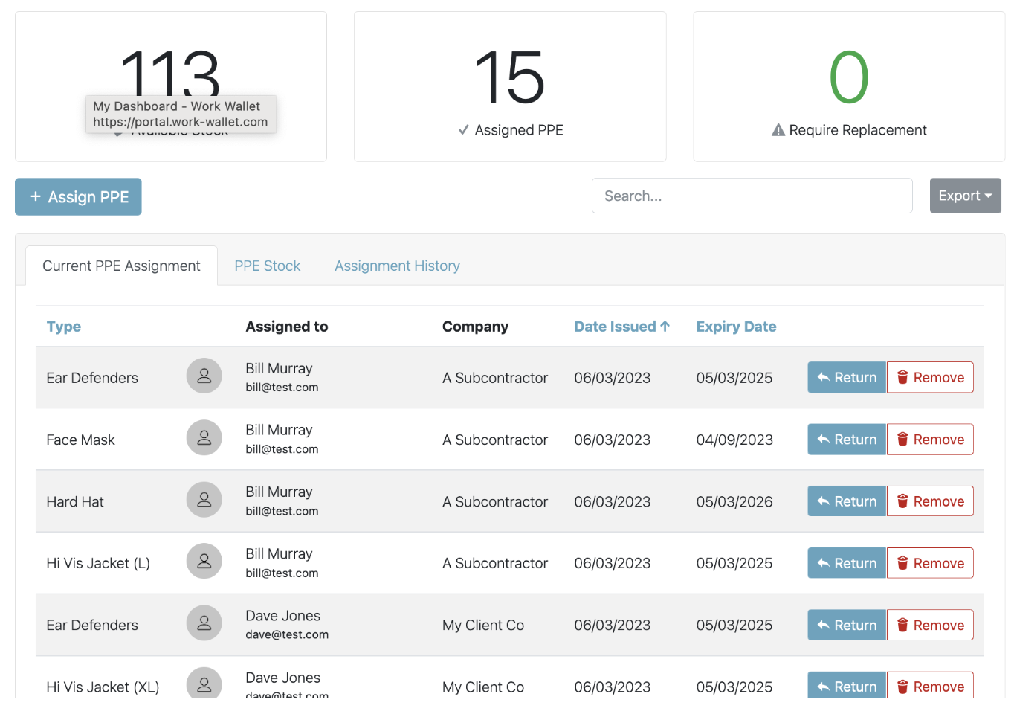The width and height of the screenshot is (1014, 717).
Task: Select the Current PPE Assignment tab
Action: tap(121, 266)
